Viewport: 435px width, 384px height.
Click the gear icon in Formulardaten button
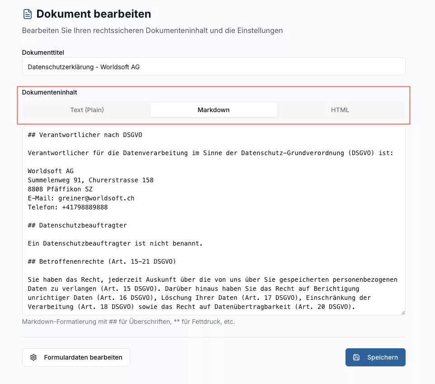(x=33, y=357)
